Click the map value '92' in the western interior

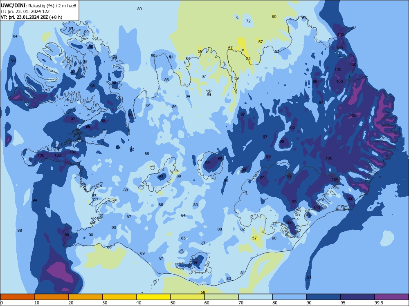[x=132, y=149]
